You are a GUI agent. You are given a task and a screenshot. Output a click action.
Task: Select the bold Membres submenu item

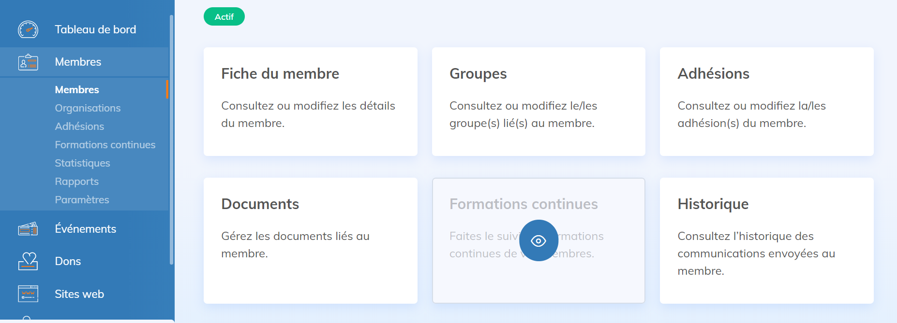[77, 90]
